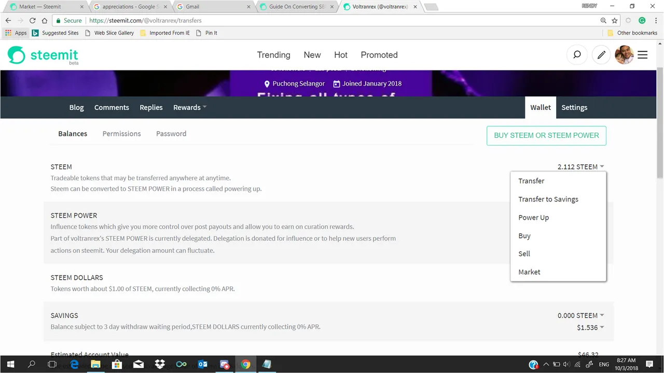Open the hamburger menu icon on Steemit
Screen dimensions: 664x373
643,55
